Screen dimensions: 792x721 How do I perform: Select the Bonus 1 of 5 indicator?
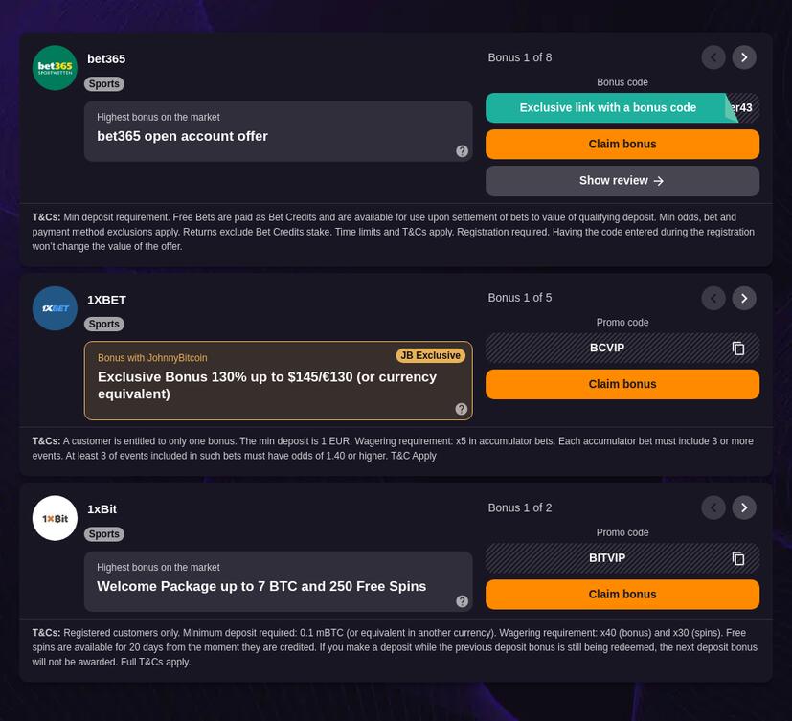tap(520, 298)
